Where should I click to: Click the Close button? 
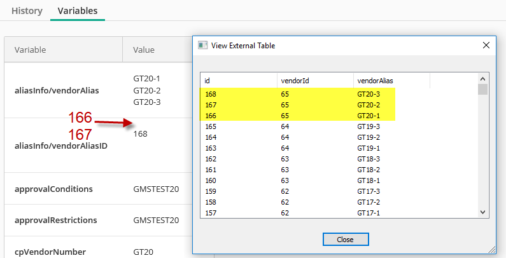[346, 240]
